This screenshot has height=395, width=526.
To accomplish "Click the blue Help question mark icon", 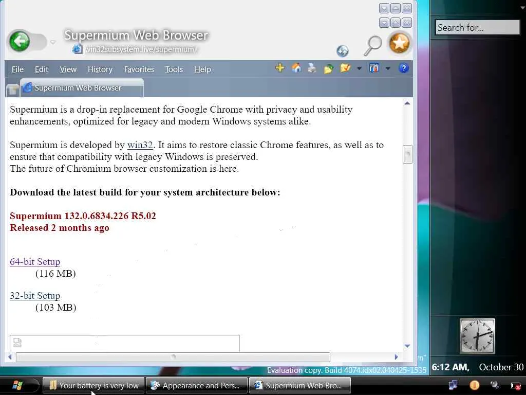I will [x=404, y=68].
